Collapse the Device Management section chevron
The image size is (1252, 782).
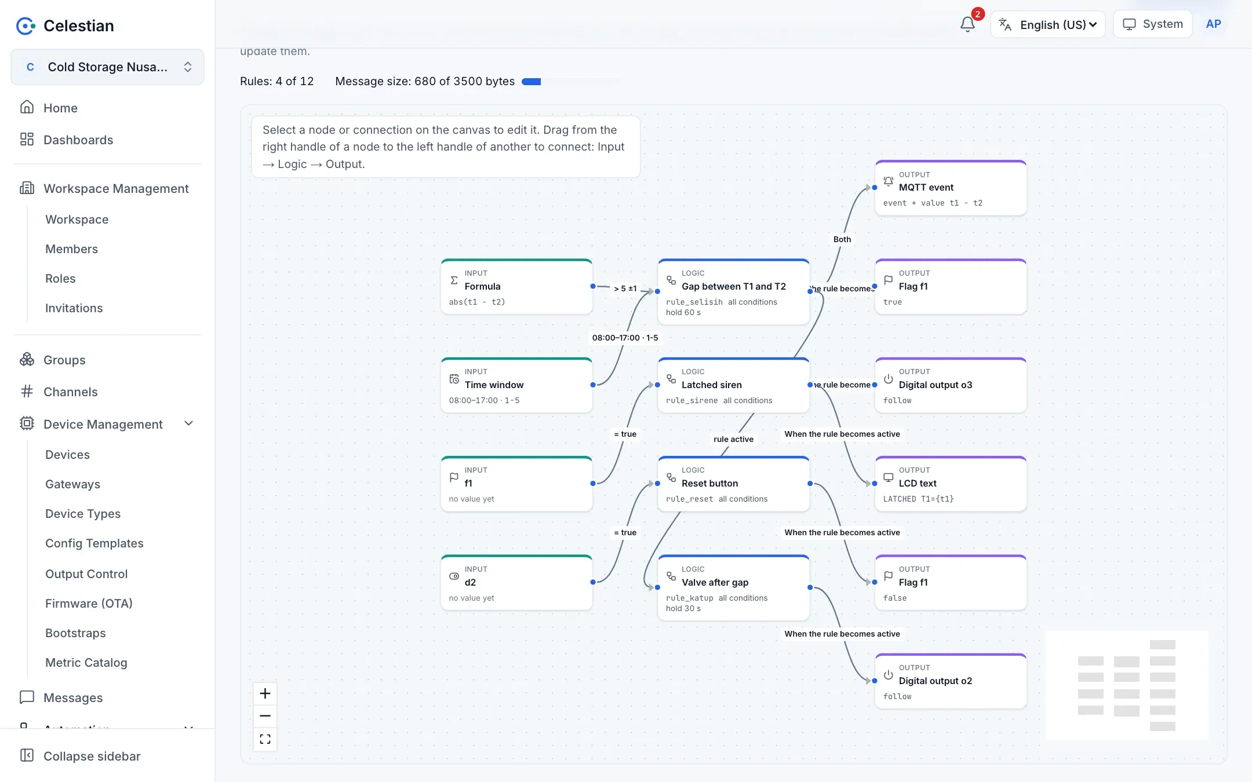(188, 423)
